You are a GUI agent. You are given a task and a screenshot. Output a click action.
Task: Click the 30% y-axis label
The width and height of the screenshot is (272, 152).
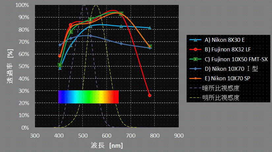coord(24,91)
